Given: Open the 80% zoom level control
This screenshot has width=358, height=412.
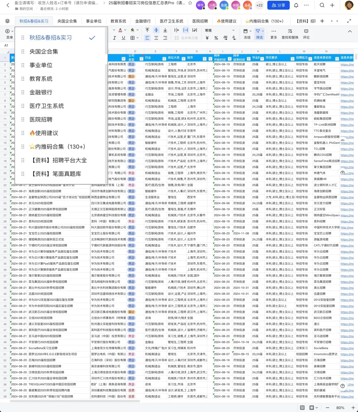Looking at the screenshot, I should click(x=340, y=408).
